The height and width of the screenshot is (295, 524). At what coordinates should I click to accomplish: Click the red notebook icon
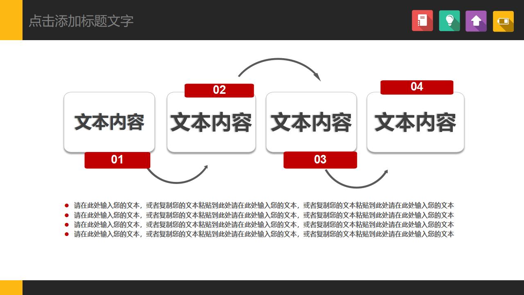(x=422, y=21)
